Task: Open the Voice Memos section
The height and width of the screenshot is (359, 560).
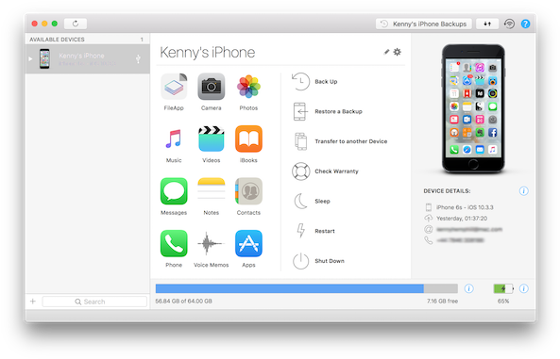Action: 212,244
